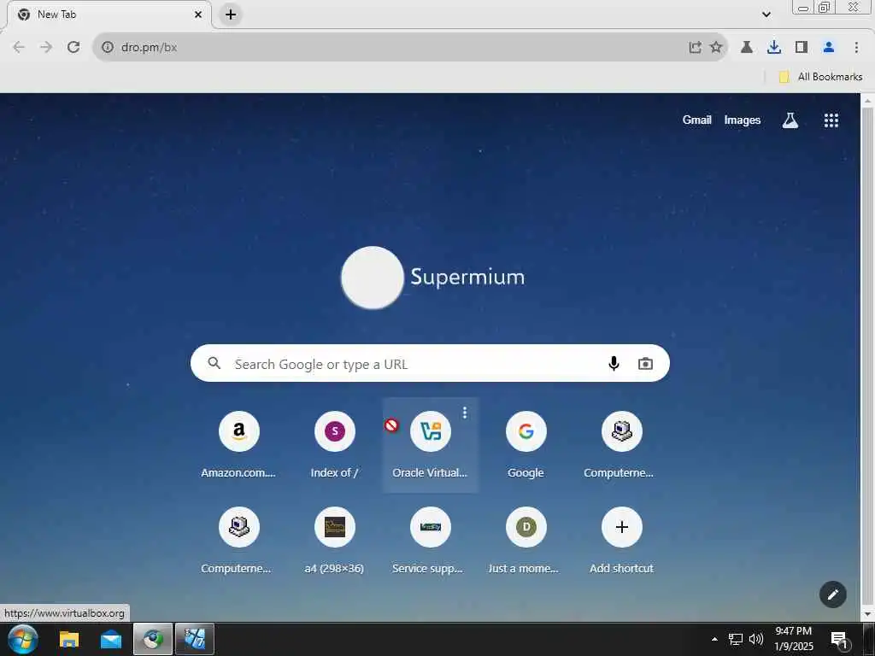Share this page icon in address bar
The height and width of the screenshot is (656, 875).
(695, 47)
